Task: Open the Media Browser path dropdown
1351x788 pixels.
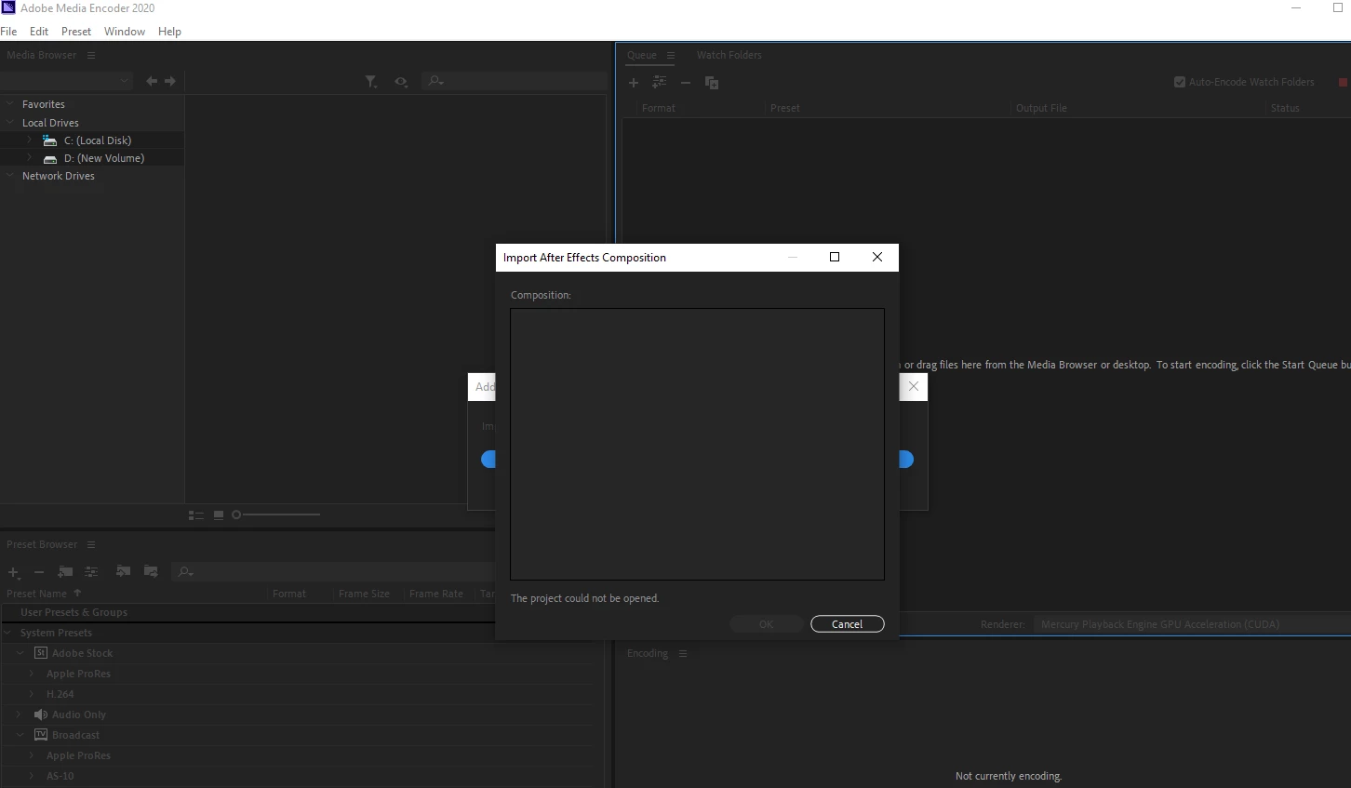Action: 66,81
